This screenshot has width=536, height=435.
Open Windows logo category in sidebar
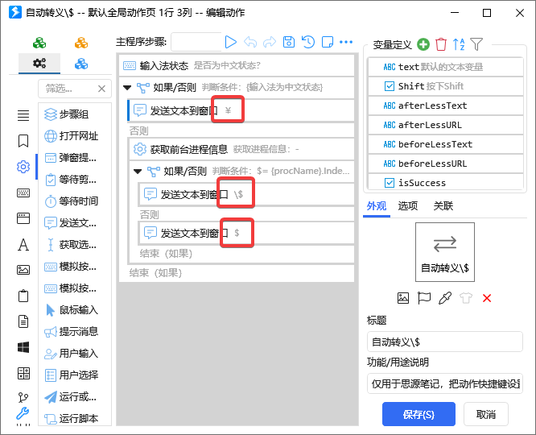(x=23, y=347)
